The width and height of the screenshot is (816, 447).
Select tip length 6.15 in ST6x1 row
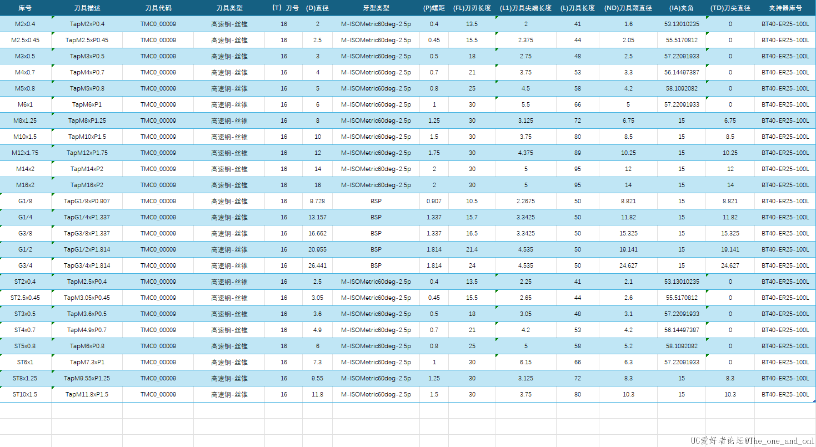click(x=525, y=362)
